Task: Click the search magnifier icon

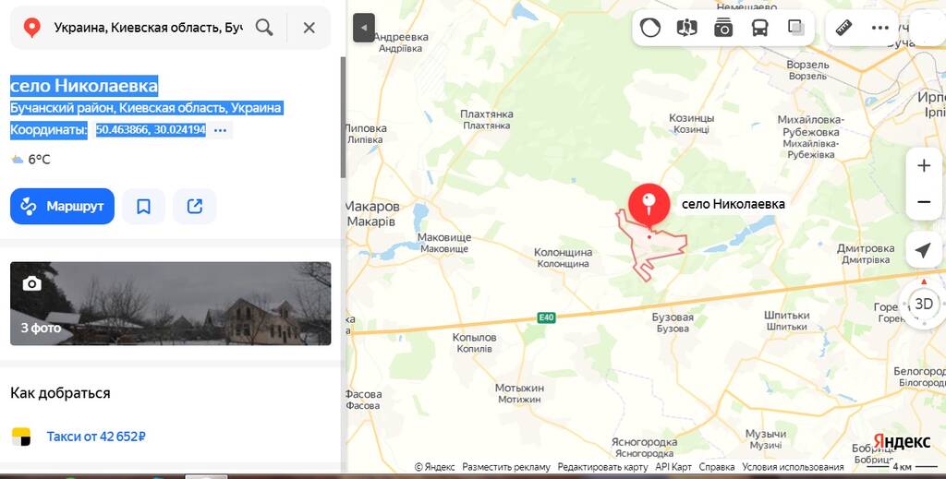Action: (x=264, y=28)
